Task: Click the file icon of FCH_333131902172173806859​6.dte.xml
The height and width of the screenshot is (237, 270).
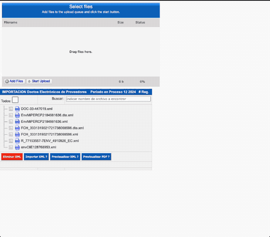Action: (x=17, y=128)
